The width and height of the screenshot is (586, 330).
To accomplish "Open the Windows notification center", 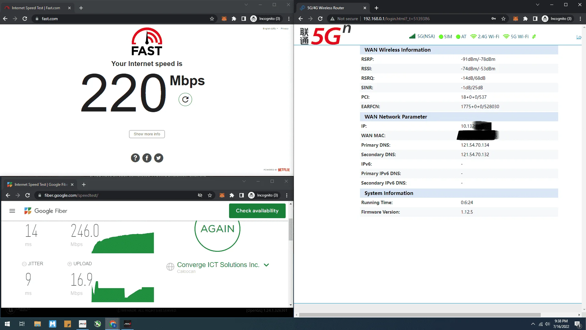I will (x=578, y=324).
